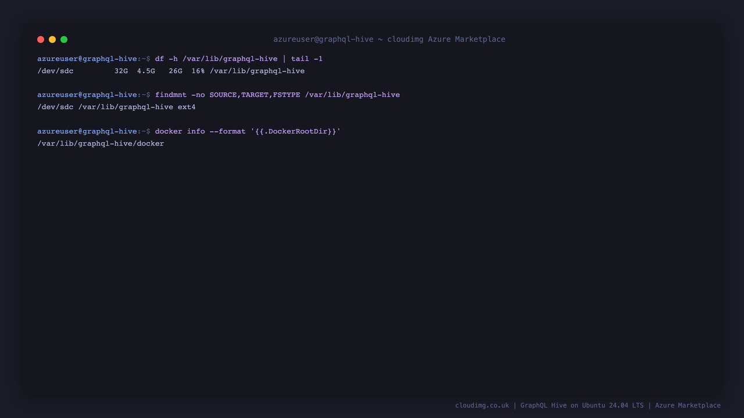Viewport: 744px width, 418px height.
Task: Click the 'cloudimg.co.uk' footer text
Action: pos(482,405)
